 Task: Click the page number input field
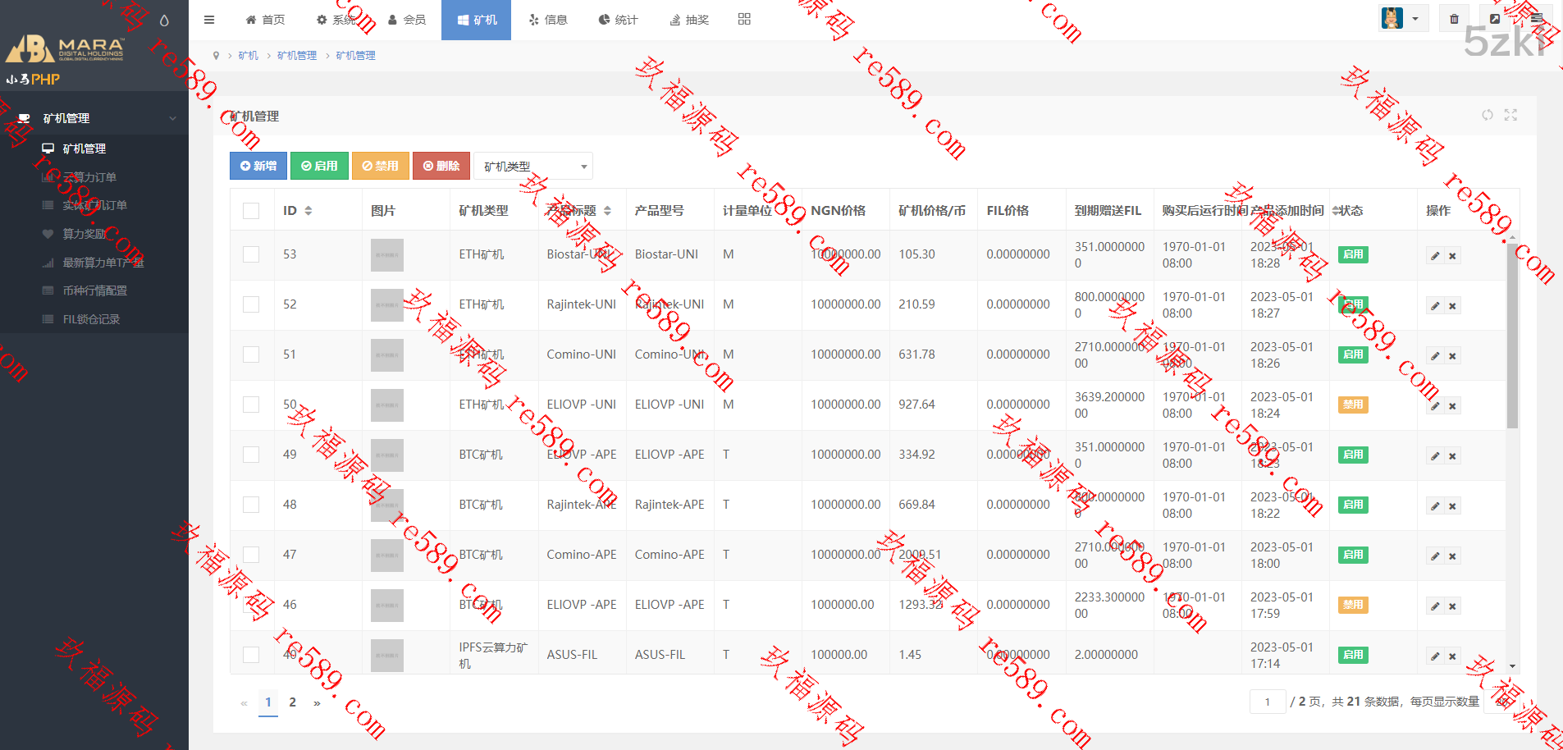click(1267, 702)
